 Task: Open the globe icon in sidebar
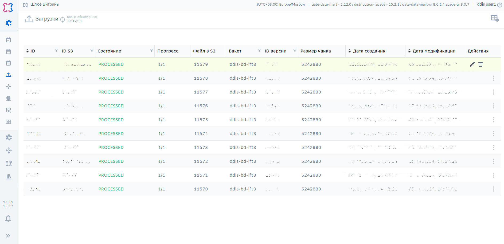[x=9, y=98]
